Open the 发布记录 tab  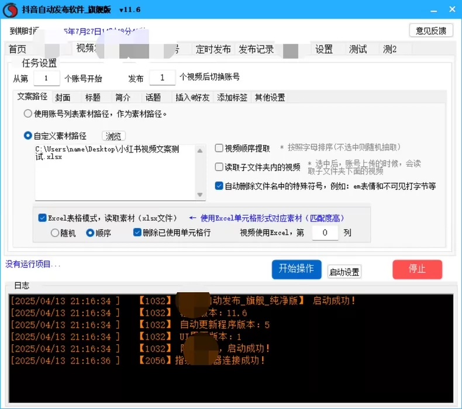(x=256, y=49)
